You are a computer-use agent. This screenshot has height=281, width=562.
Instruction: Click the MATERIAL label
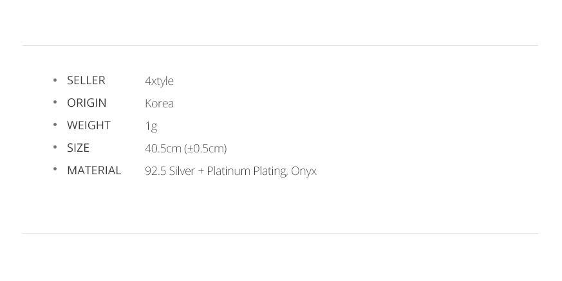(x=94, y=170)
